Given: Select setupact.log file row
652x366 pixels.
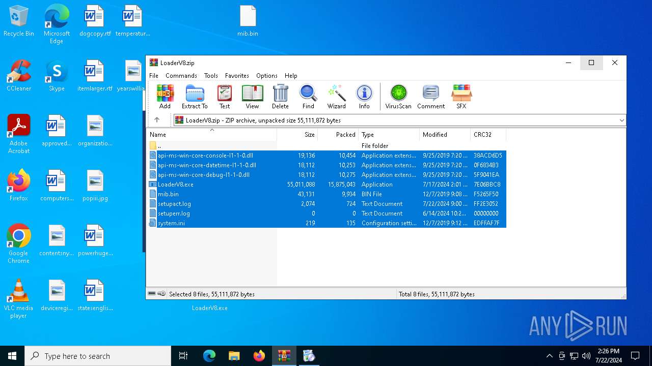Looking at the screenshot, I should (x=327, y=204).
